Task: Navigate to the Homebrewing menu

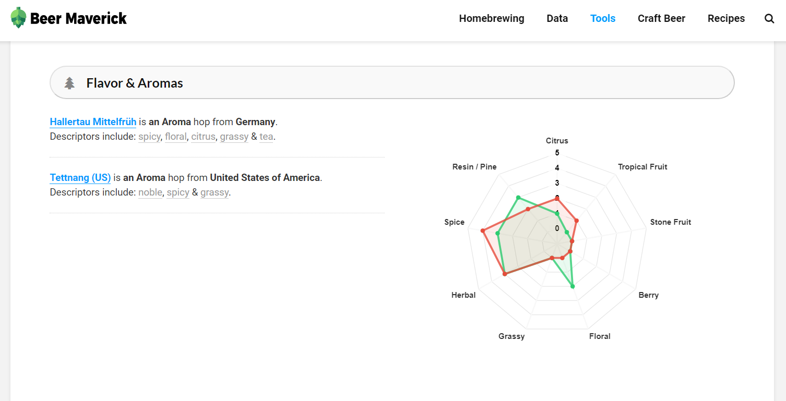Action: 491,18
